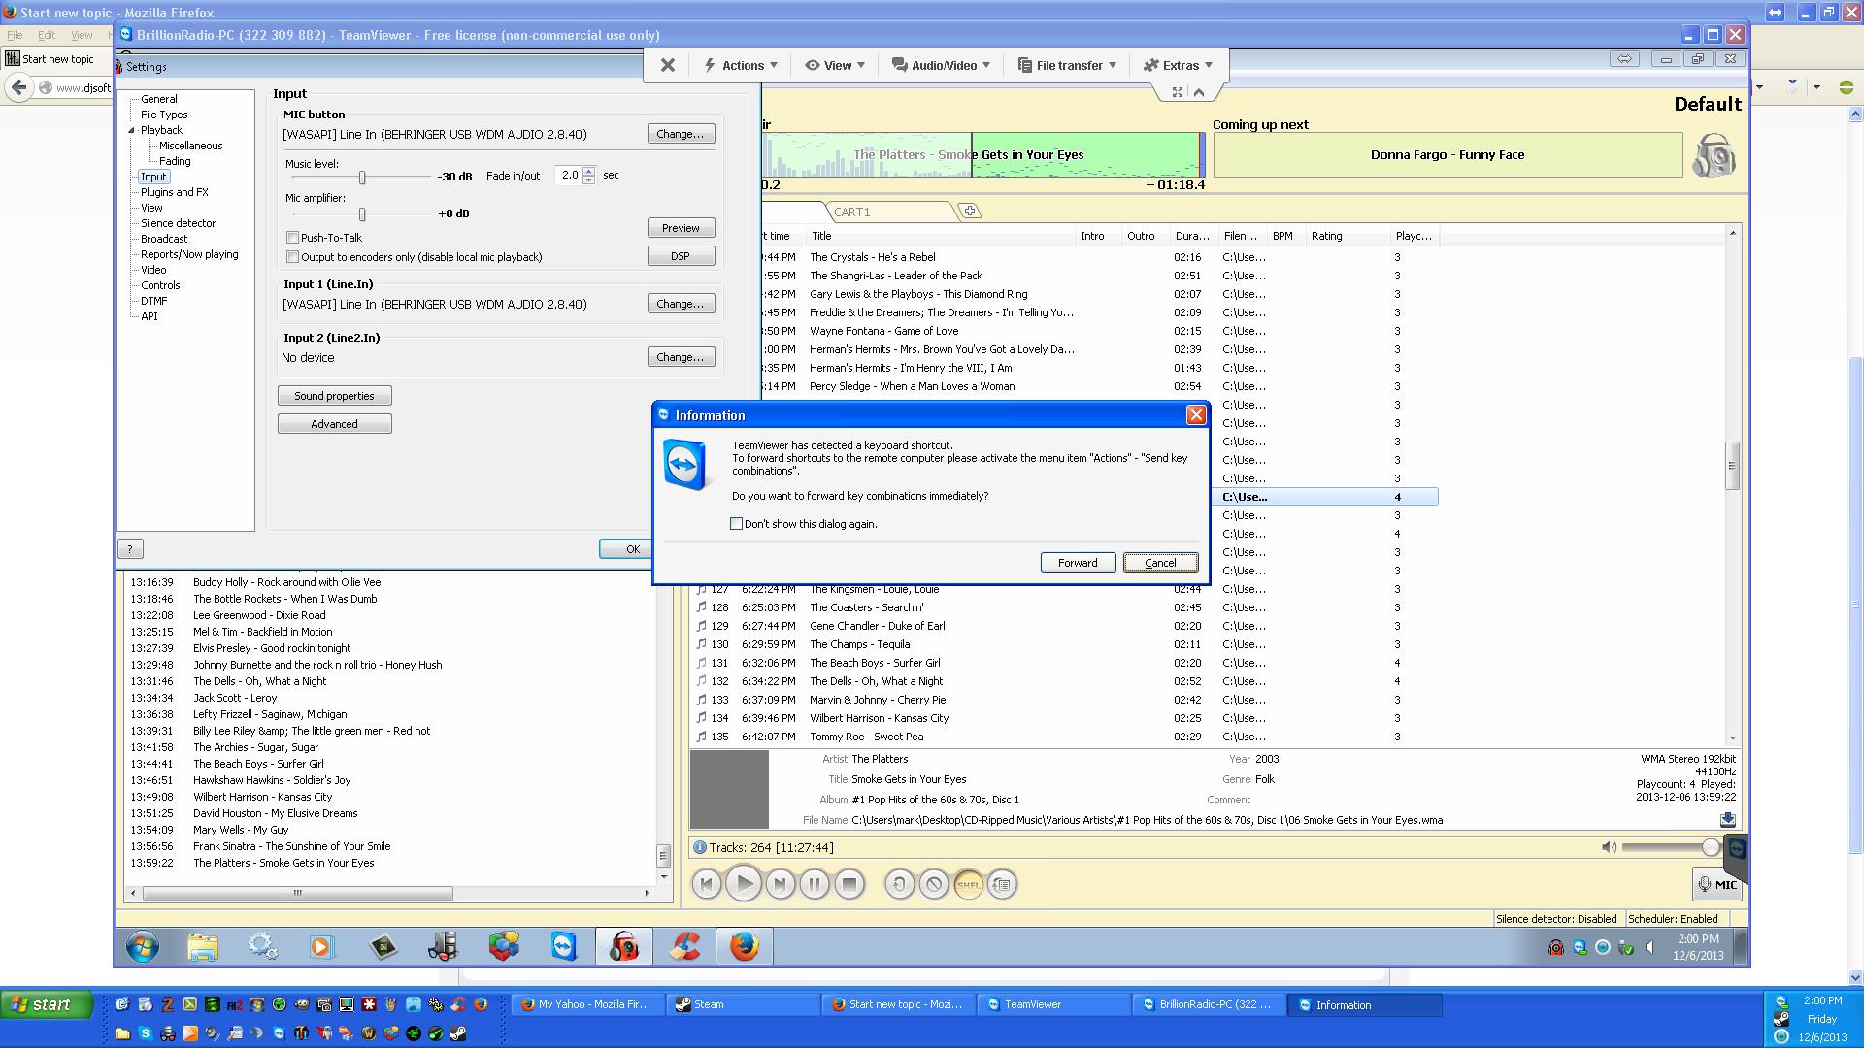The image size is (1864, 1048).
Task: Click the add new playlist tab icon
Action: [x=969, y=212]
